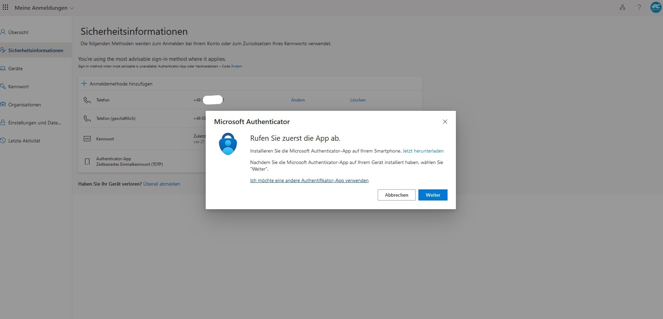The height and width of the screenshot is (319, 663).
Task: Click Jetzt herunterladen link
Action: [423, 151]
